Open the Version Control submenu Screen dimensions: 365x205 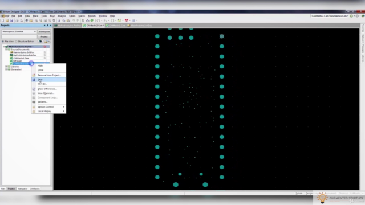pos(48,107)
